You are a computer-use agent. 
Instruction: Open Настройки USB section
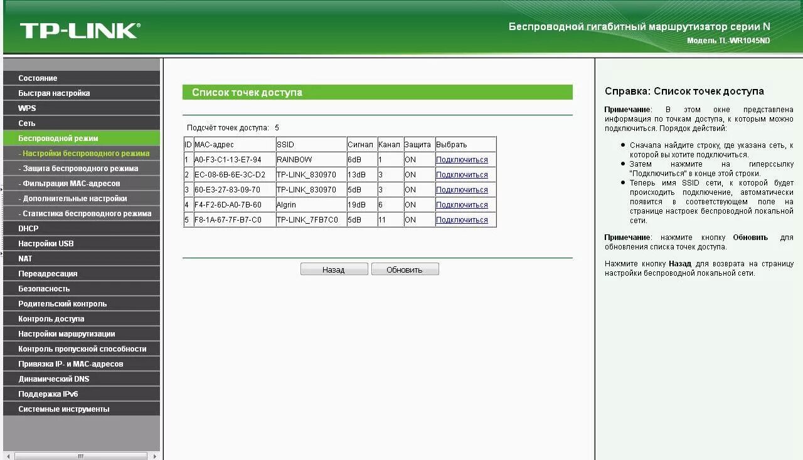82,243
